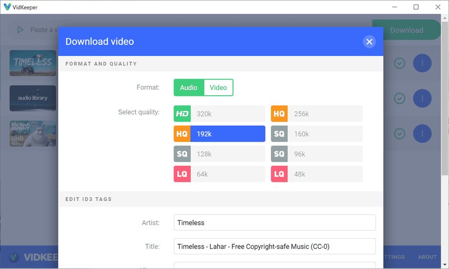The image size is (449, 269).
Task: Select the HQ 192k quality option
Action: [x=219, y=134]
